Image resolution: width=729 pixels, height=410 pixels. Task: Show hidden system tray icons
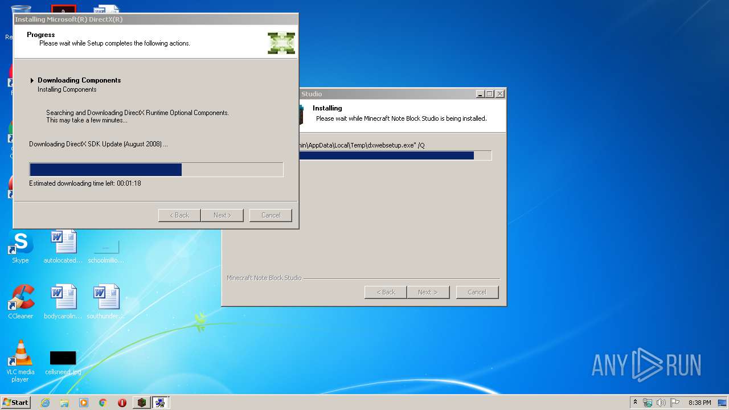point(635,403)
